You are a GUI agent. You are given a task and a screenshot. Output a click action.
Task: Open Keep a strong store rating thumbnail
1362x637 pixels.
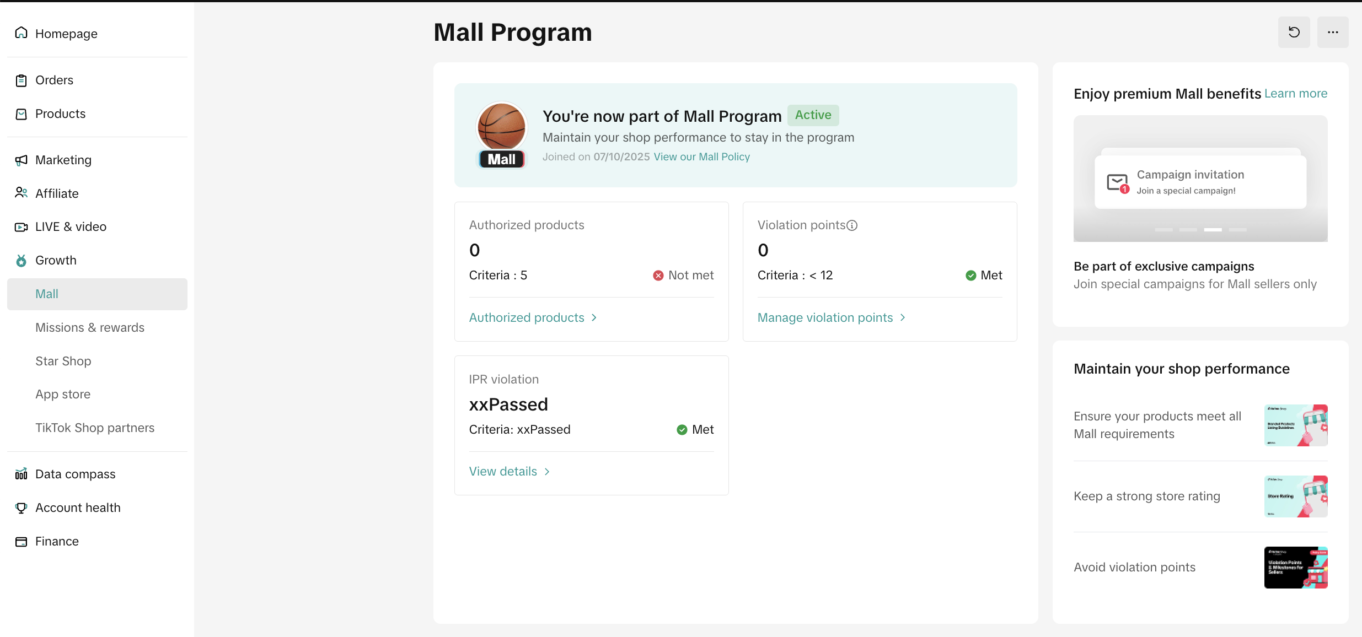[x=1295, y=496]
